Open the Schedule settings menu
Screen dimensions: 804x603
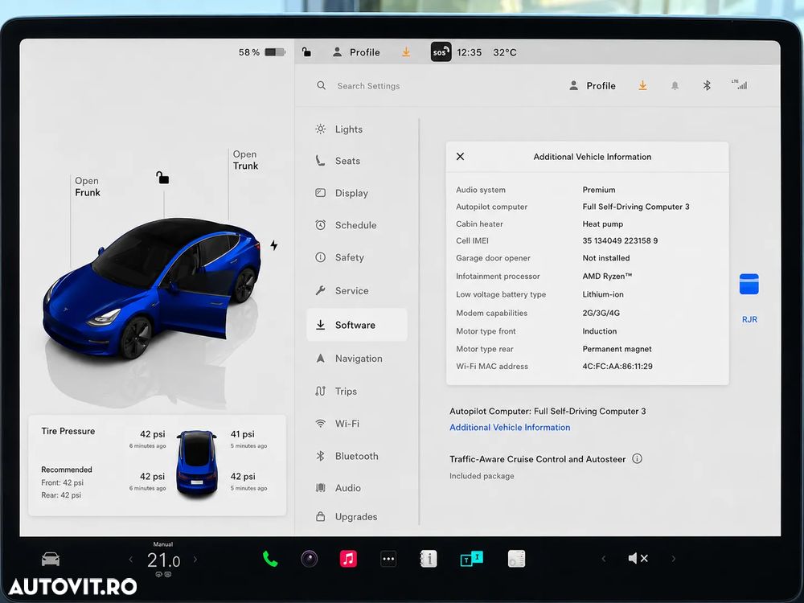346,225
